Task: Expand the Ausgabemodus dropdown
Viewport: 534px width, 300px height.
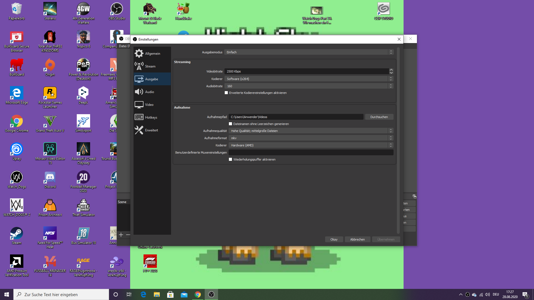Action: pyautogui.click(x=308, y=52)
